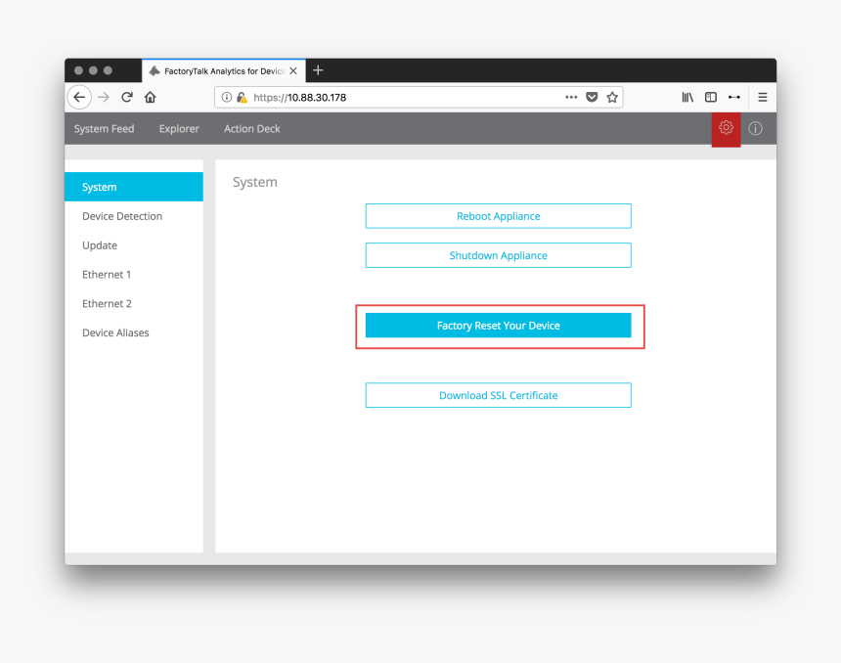Go to browser home page icon

(151, 97)
